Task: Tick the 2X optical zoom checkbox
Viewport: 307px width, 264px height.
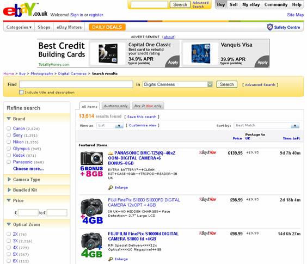Action: 9,234
